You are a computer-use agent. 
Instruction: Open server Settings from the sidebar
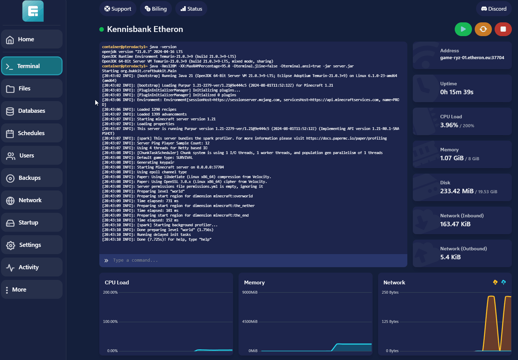click(x=32, y=245)
